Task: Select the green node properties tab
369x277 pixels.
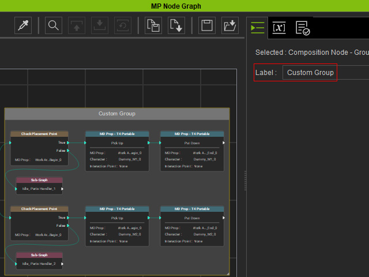Action: [258, 28]
